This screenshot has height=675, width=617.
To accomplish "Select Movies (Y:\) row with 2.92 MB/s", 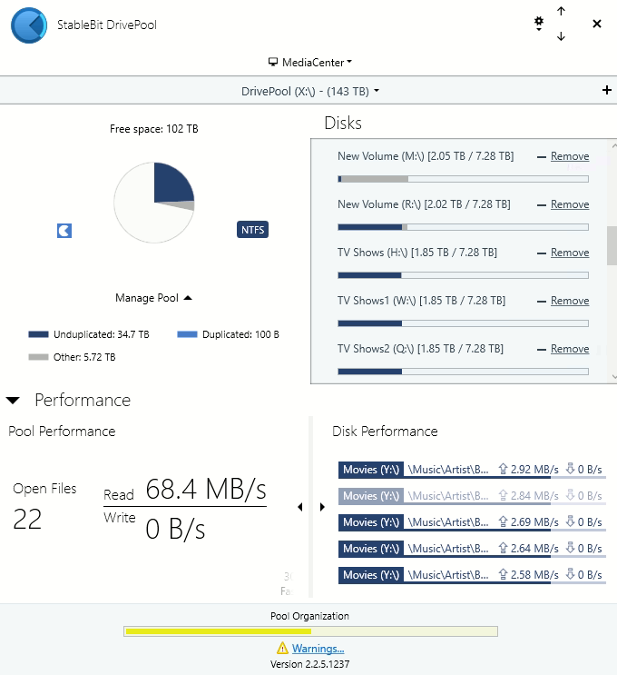I will tap(472, 470).
